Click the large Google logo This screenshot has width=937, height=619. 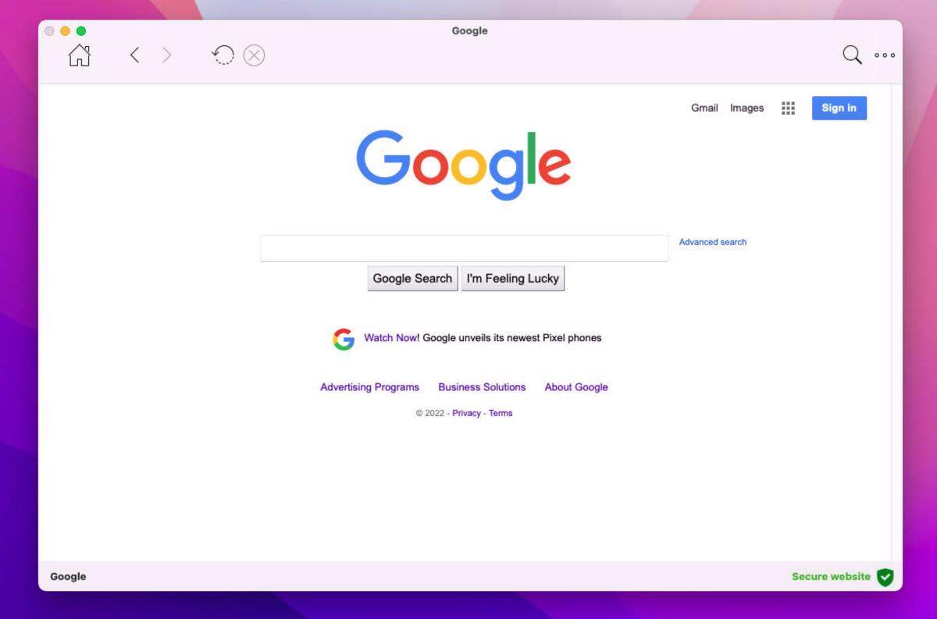coord(464,165)
